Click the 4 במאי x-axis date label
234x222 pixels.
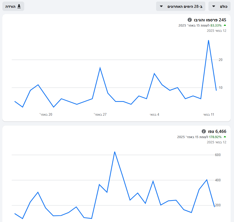pyautogui.click(x=154, y=114)
